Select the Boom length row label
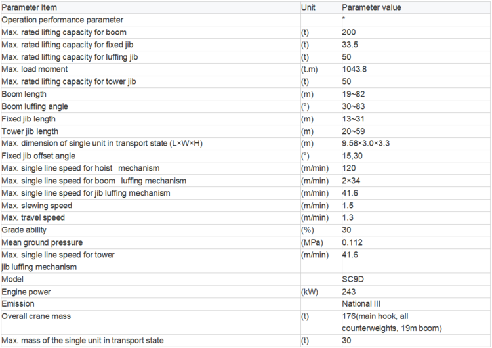 click(x=24, y=95)
